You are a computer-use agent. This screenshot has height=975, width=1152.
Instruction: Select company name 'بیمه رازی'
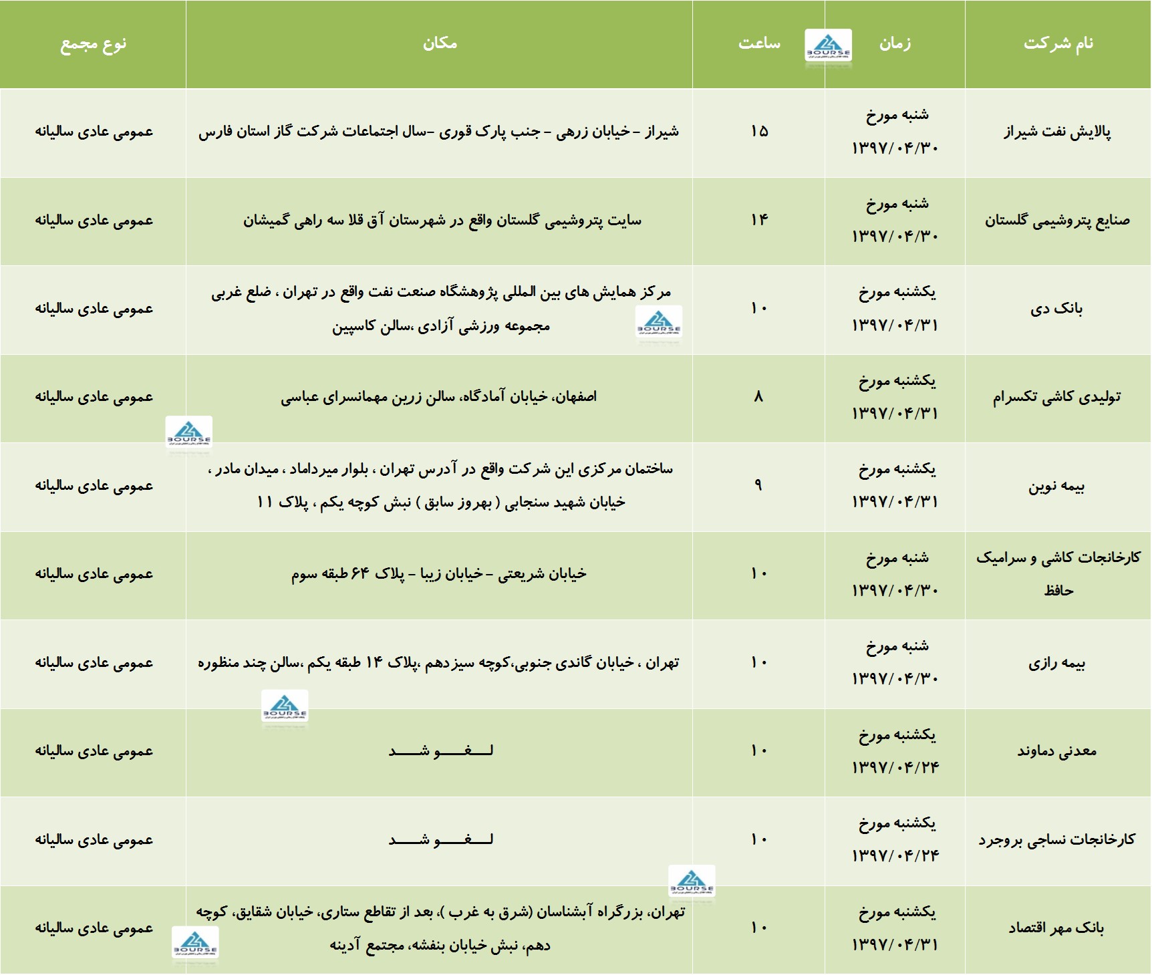click(x=1056, y=663)
